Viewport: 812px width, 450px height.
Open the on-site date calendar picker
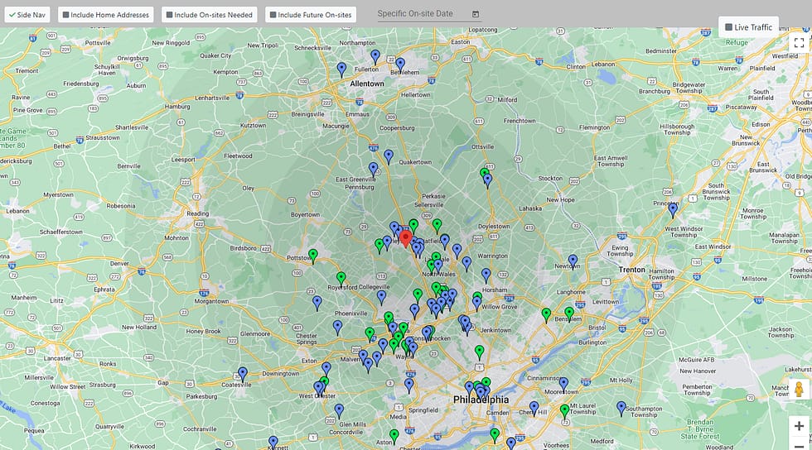476,14
